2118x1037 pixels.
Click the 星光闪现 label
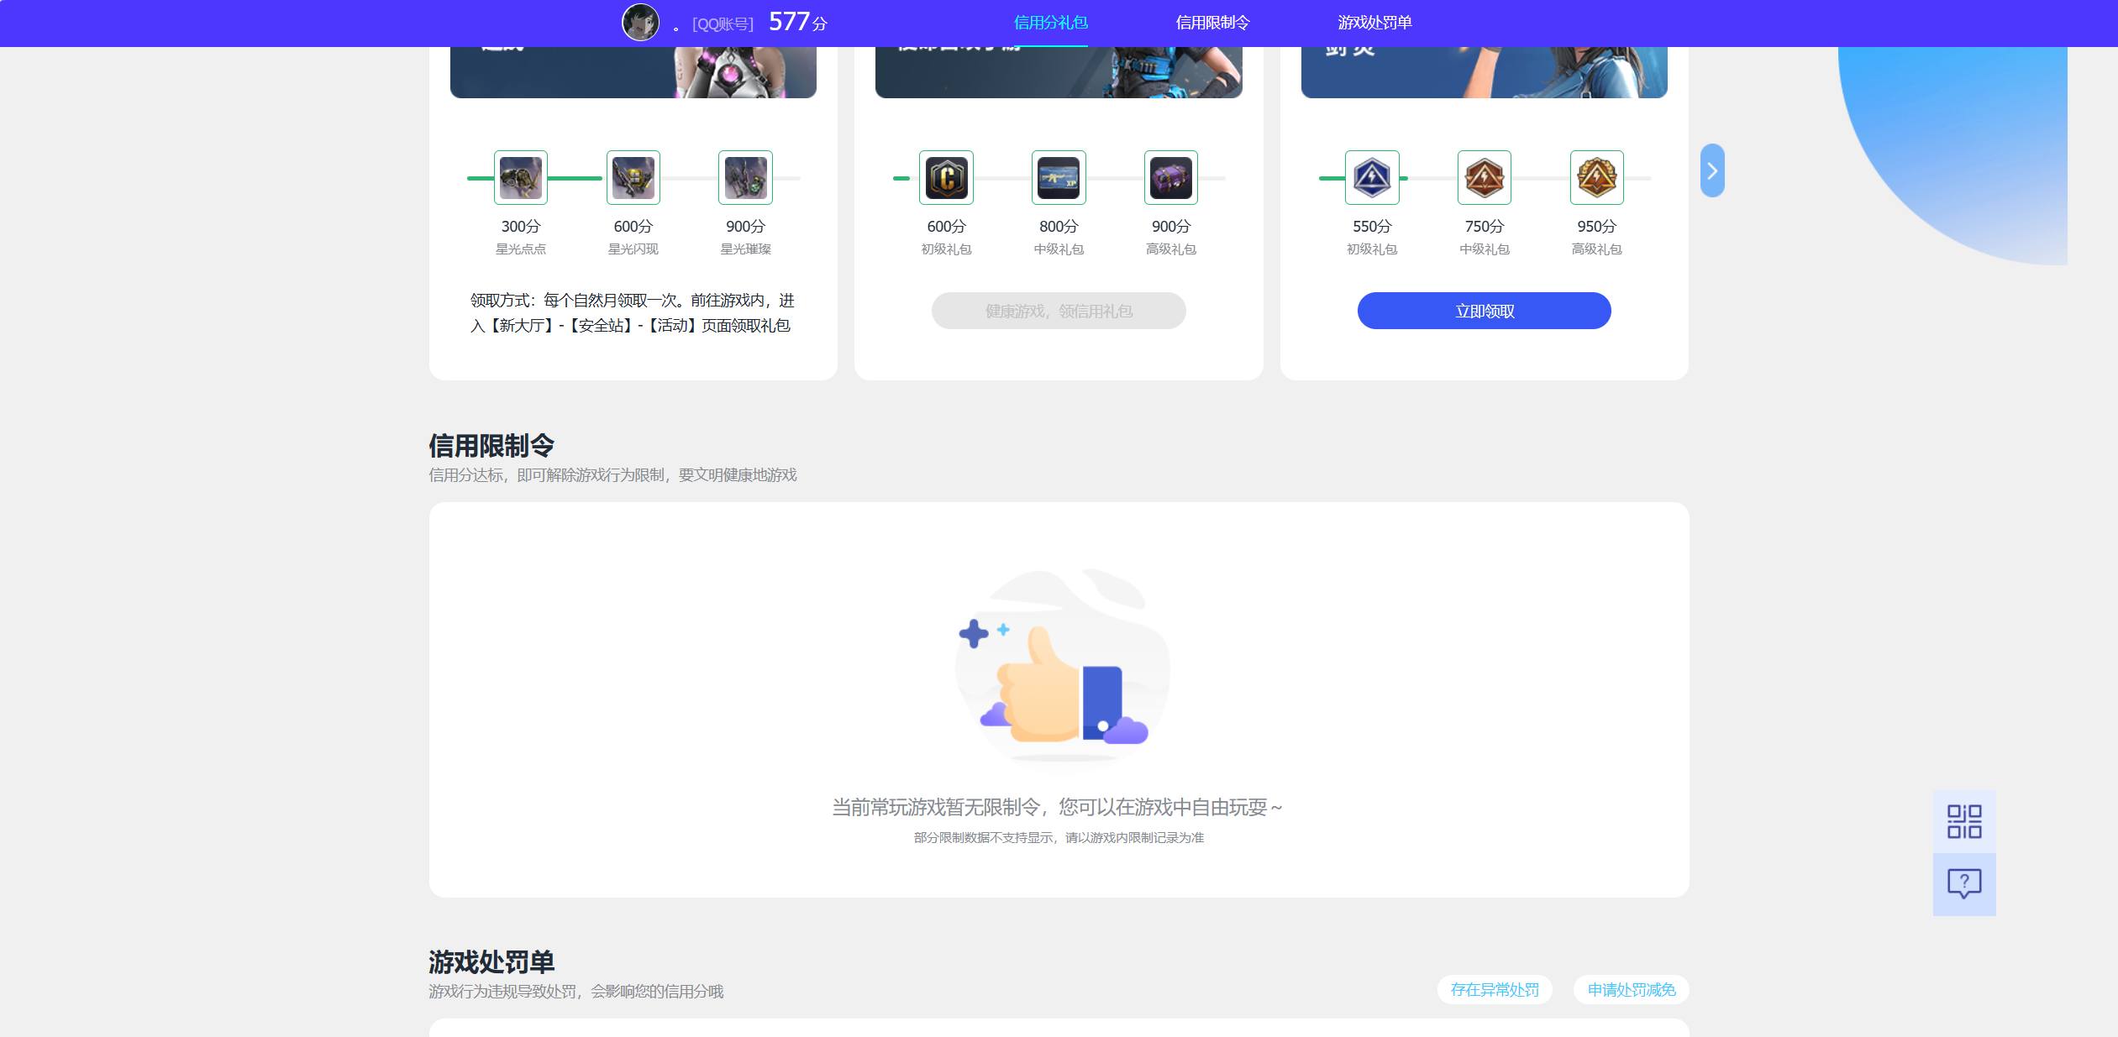click(633, 249)
